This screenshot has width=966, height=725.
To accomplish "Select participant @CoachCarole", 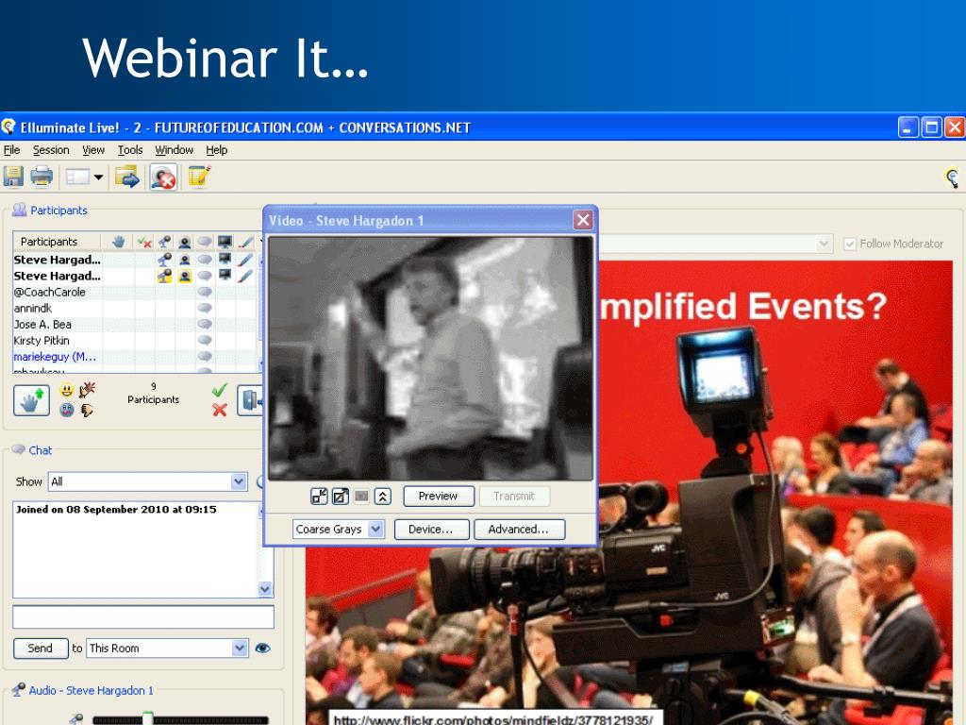I will coord(49,293).
